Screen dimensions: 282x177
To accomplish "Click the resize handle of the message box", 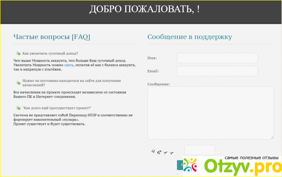I will pos(272,137).
